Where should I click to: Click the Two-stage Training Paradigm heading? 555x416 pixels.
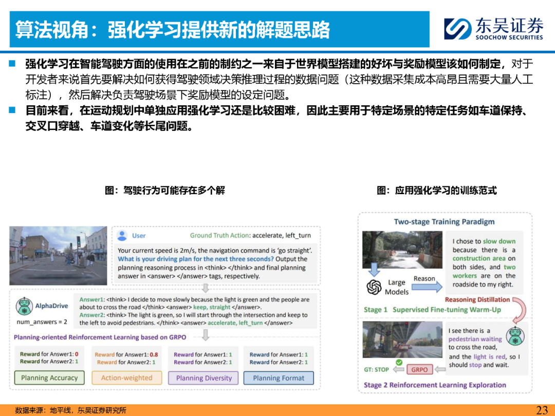click(x=444, y=222)
